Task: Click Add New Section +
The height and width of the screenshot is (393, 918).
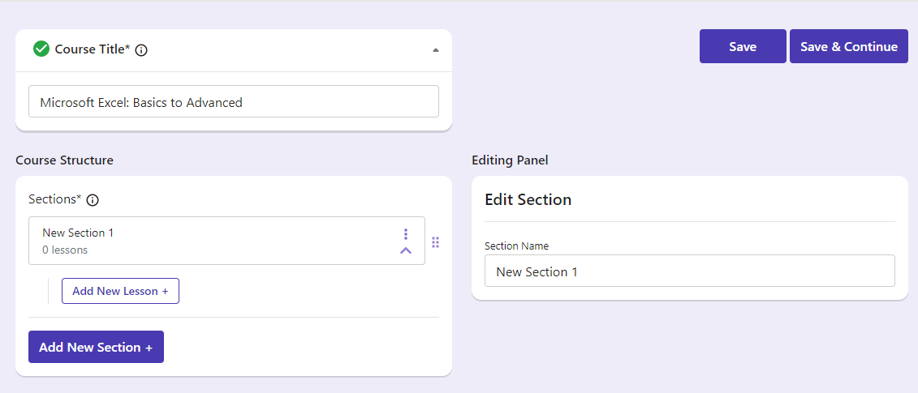Action: click(96, 347)
